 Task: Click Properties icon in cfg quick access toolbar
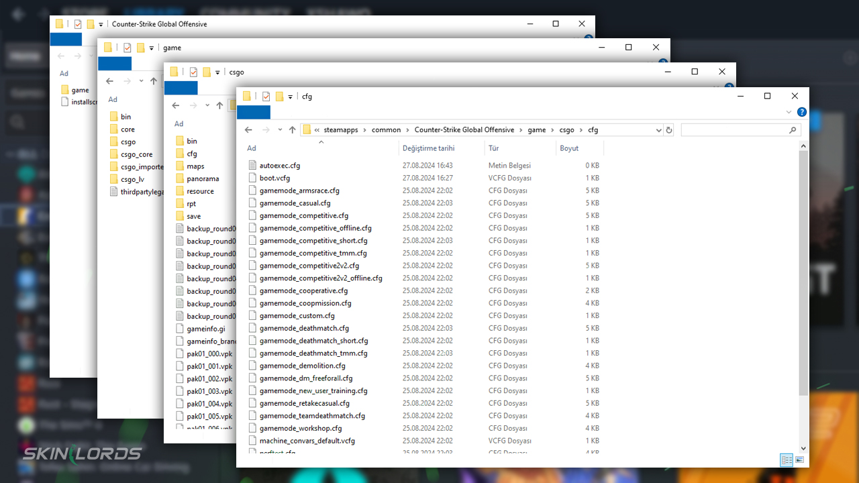(266, 97)
